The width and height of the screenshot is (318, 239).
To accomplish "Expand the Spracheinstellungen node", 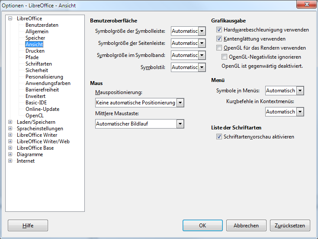I will tap(10, 129).
